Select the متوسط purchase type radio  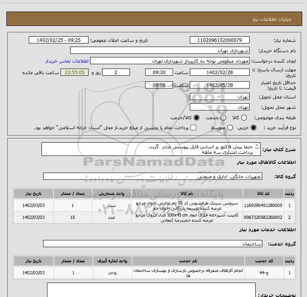point(230,128)
